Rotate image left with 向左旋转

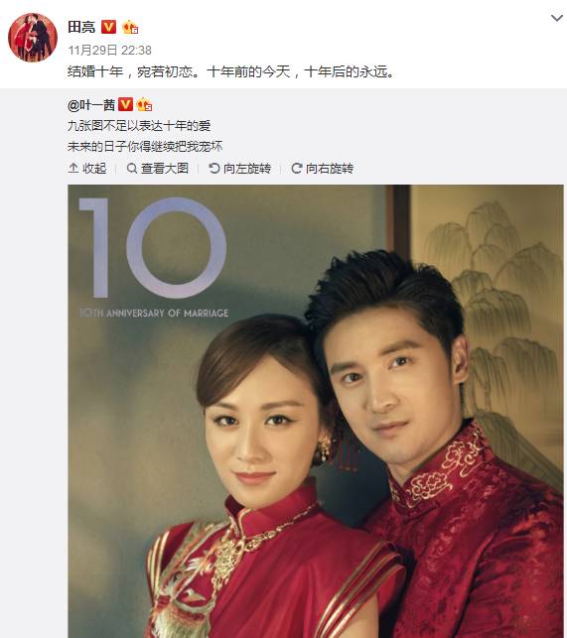click(x=239, y=168)
